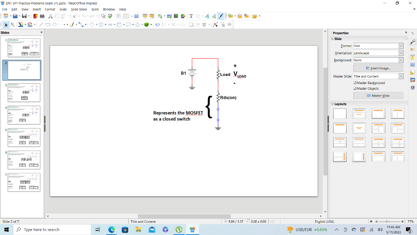Click the Insert Image button
417x235 pixels.
pyautogui.click(x=378, y=69)
